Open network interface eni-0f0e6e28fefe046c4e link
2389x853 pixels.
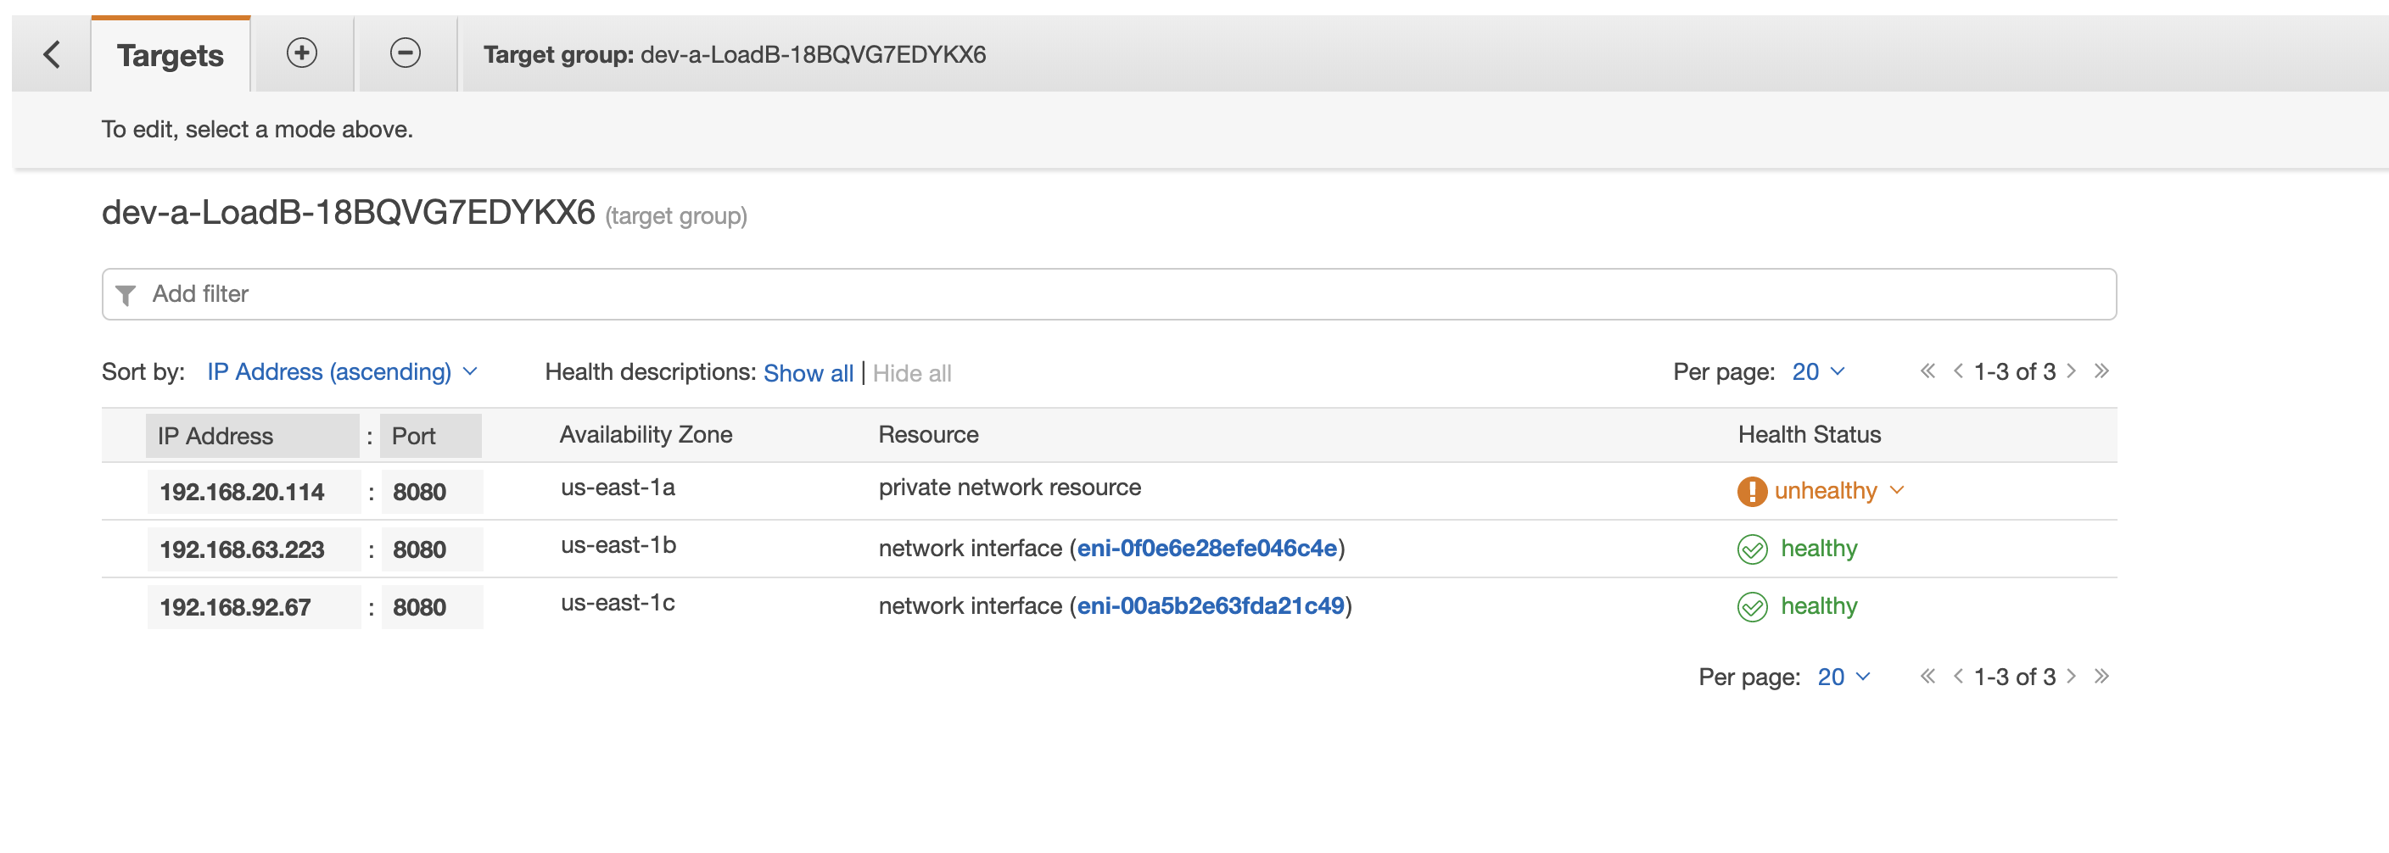[x=1206, y=548]
